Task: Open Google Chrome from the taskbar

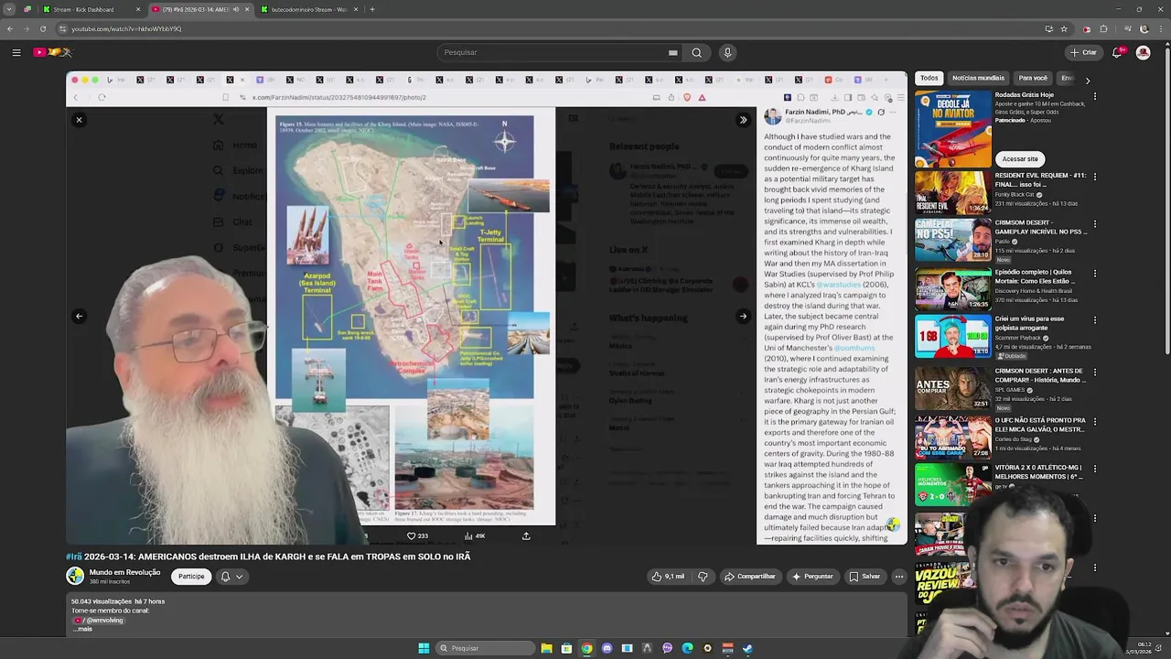Action: coord(586,648)
